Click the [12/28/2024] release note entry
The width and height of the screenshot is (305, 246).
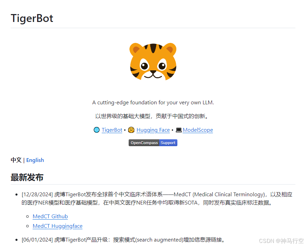[157, 199]
